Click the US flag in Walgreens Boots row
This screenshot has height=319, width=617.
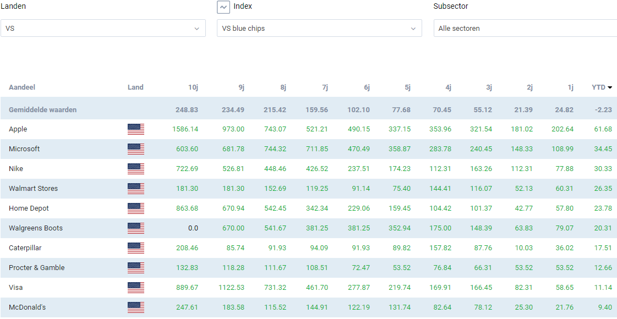point(136,228)
